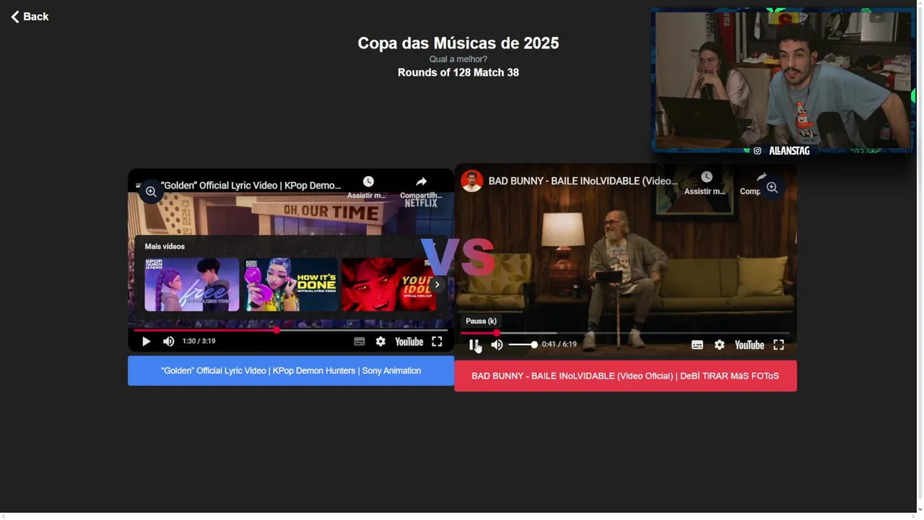The width and height of the screenshot is (924, 520).
Task: Click the 1:30 / 3:19 time display
Action: 199,341
